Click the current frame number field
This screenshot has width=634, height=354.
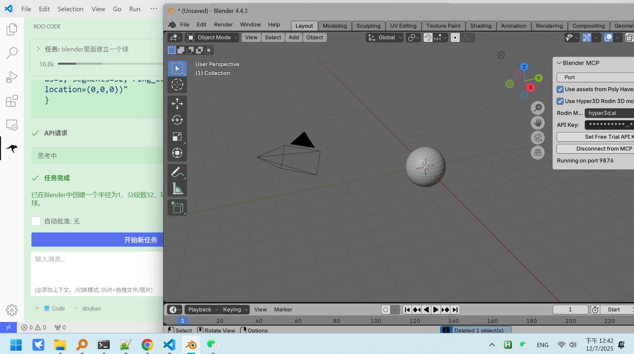click(x=570, y=310)
